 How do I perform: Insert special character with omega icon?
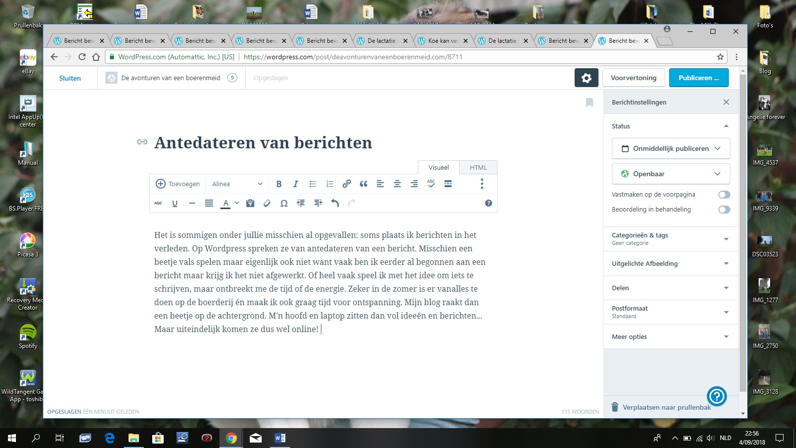[284, 203]
